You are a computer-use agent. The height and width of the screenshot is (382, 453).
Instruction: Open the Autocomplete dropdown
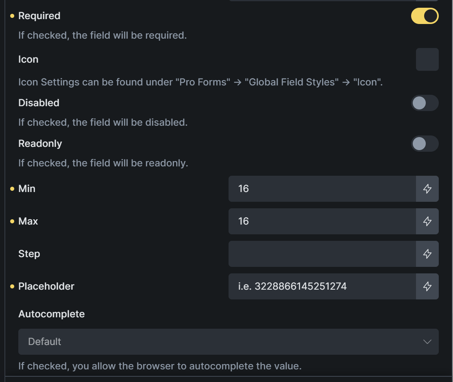click(x=228, y=342)
